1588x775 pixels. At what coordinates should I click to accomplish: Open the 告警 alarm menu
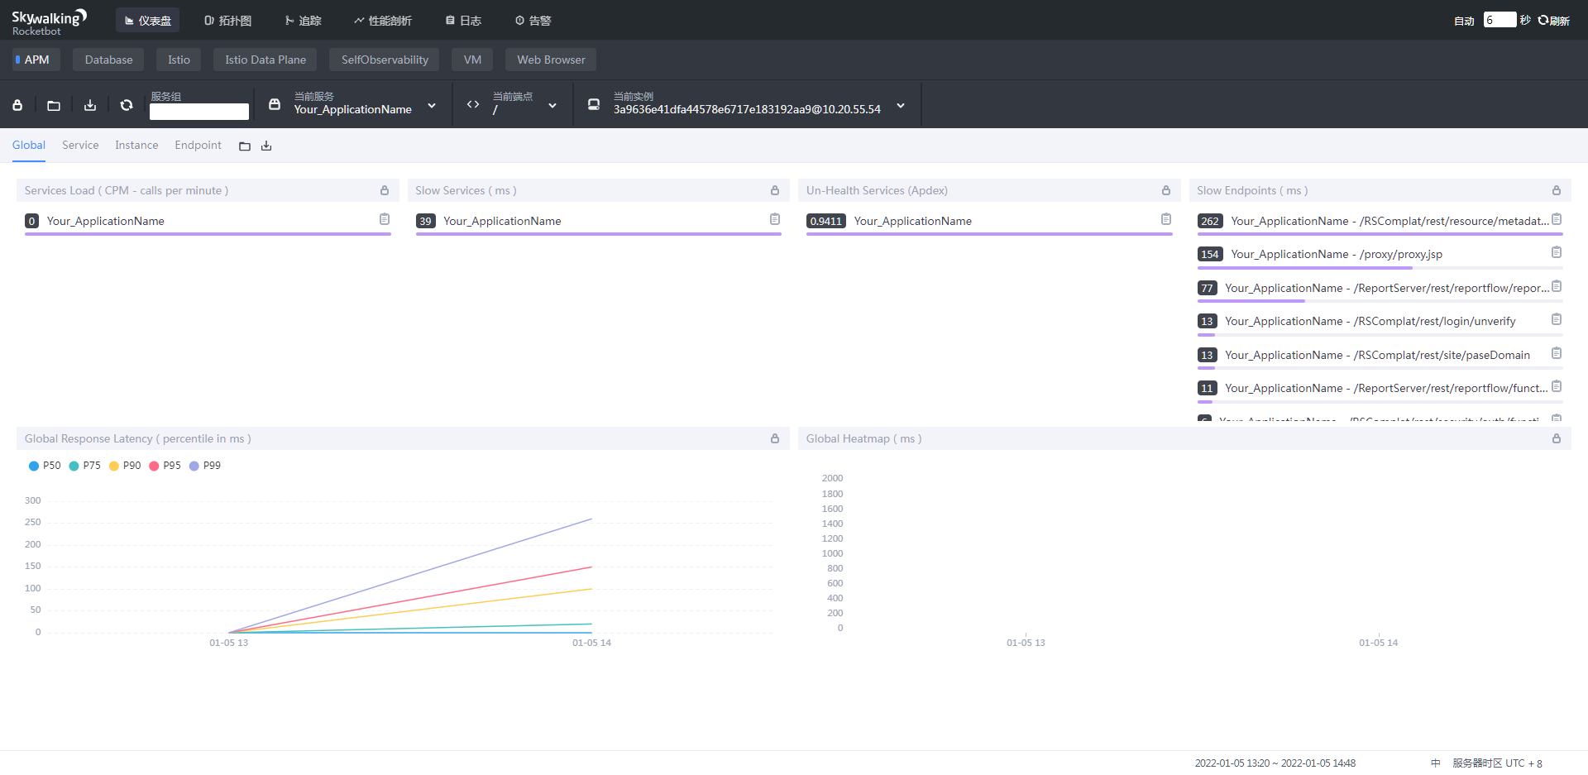[533, 21]
